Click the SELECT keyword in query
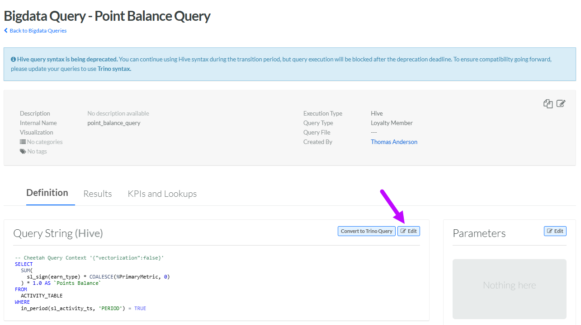 pos(24,264)
